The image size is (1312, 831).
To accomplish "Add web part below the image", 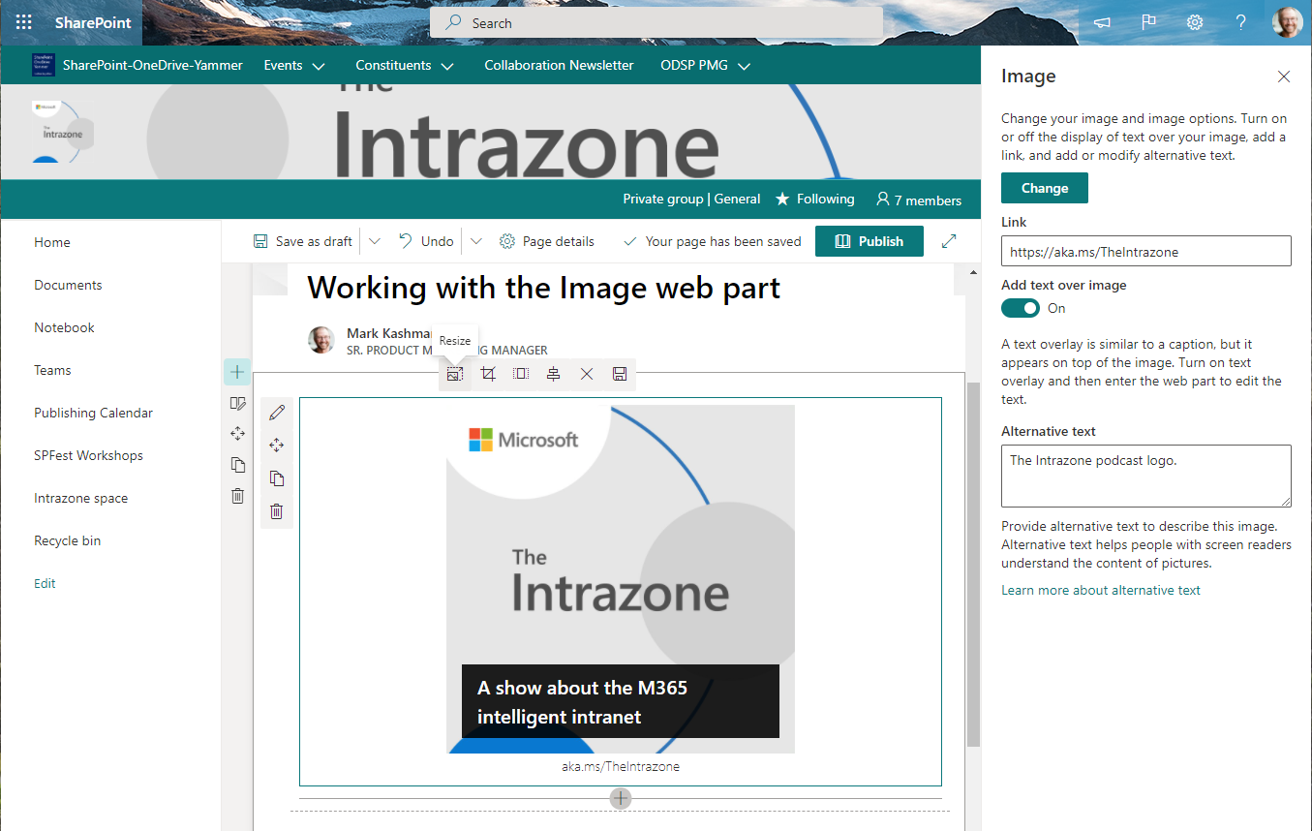I will pyautogui.click(x=621, y=798).
